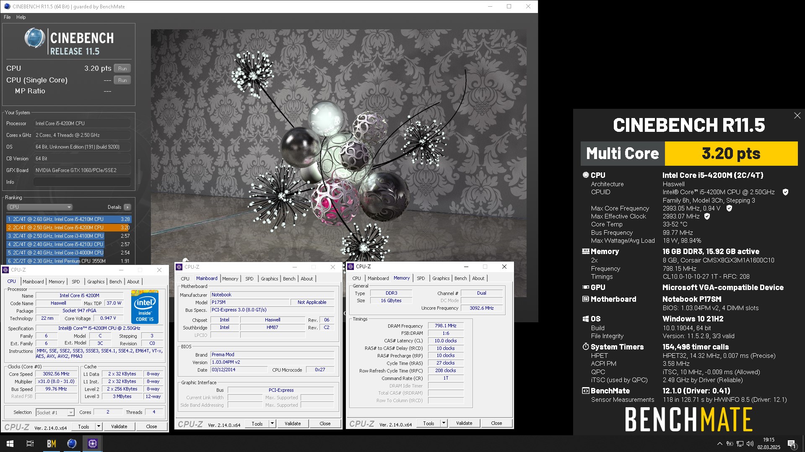Select the Mainboard tab in the CPU-Z CPU window
Viewport: 805px width, 452px height.
[x=33, y=282]
